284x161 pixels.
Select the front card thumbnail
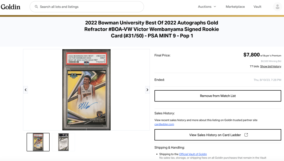click(38, 142)
